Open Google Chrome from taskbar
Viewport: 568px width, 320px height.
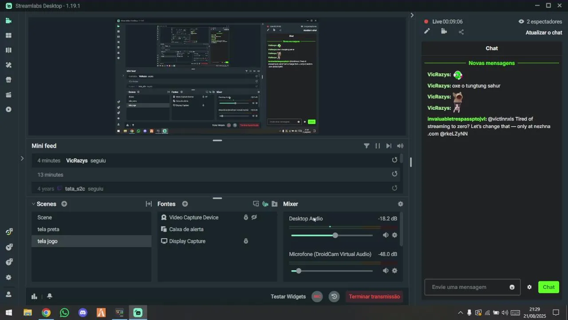(x=46, y=312)
